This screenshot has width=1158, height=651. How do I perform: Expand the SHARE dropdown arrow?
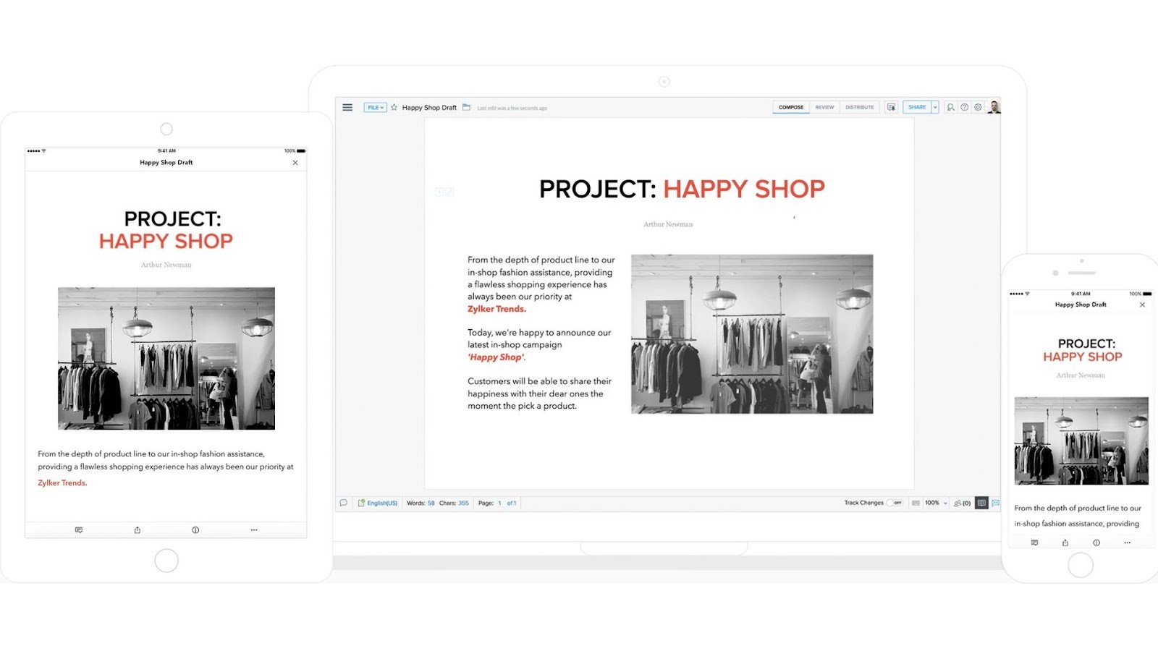coord(936,107)
